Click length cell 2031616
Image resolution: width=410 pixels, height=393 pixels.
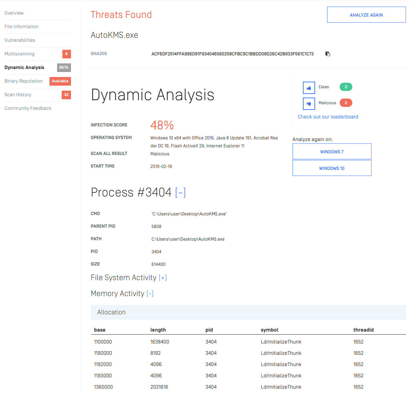tap(159, 387)
